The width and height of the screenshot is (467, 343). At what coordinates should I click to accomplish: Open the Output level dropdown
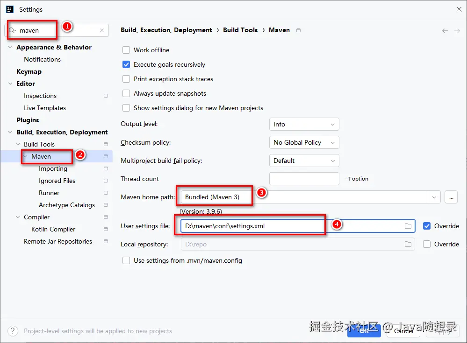[x=304, y=124]
